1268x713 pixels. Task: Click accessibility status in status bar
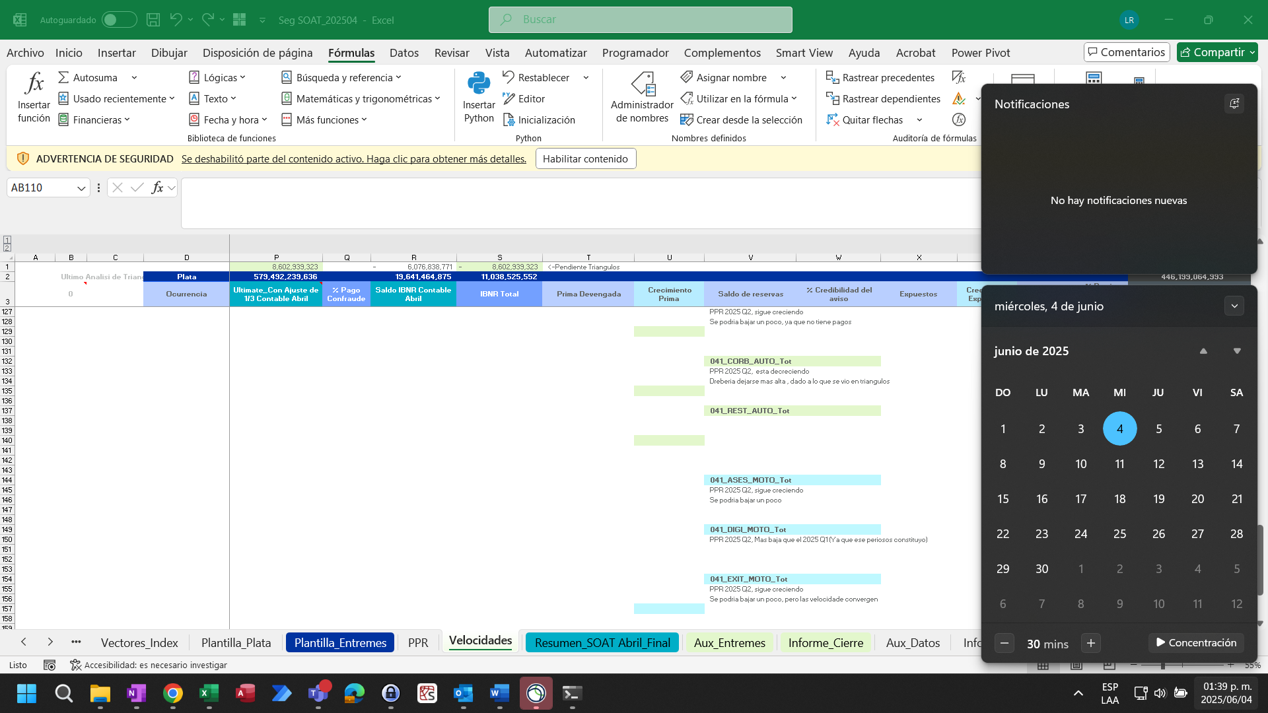pos(149,665)
